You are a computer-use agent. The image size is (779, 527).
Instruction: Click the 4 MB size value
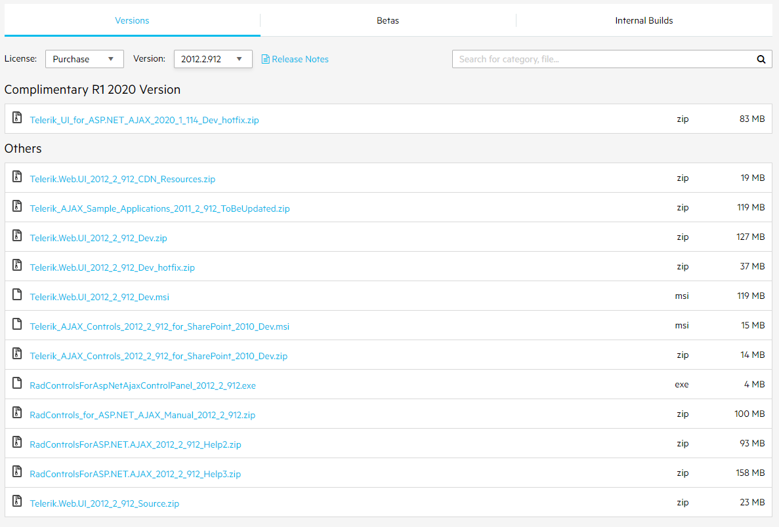tap(754, 385)
